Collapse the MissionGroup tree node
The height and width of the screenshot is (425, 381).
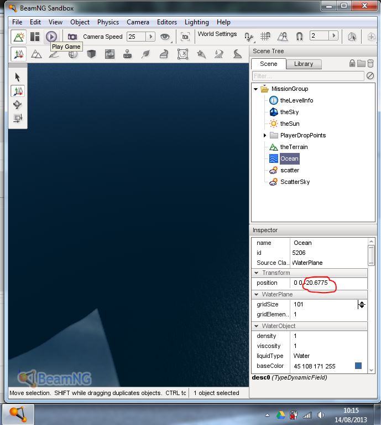[x=255, y=89]
